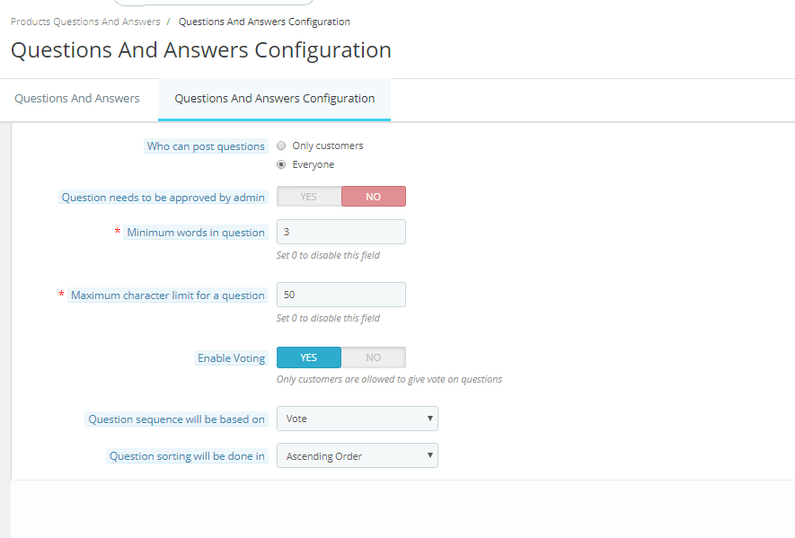The width and height of the screenshot is (795, 538).
Task: Click the 'Question needs to be approved by admin' label
Action: point(163,198)
